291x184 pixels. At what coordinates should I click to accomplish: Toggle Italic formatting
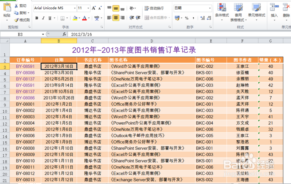click(x=43, y=18)
